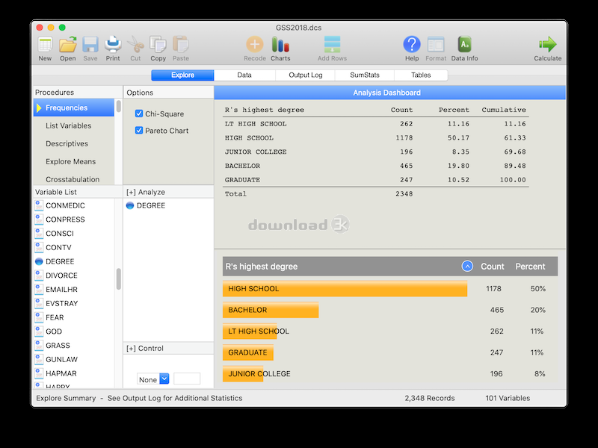Click the Cut scissors icon
Screen dimensions: 598x448
(x=135, y=45)
